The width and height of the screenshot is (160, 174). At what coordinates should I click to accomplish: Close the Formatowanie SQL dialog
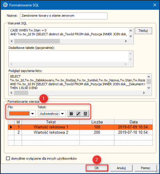click(155, 5)
